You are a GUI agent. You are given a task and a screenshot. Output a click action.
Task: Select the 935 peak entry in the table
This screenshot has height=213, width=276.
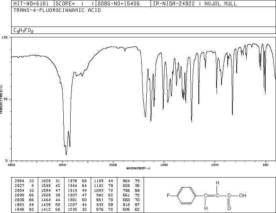pyautogui.click(x=105, y=205)
